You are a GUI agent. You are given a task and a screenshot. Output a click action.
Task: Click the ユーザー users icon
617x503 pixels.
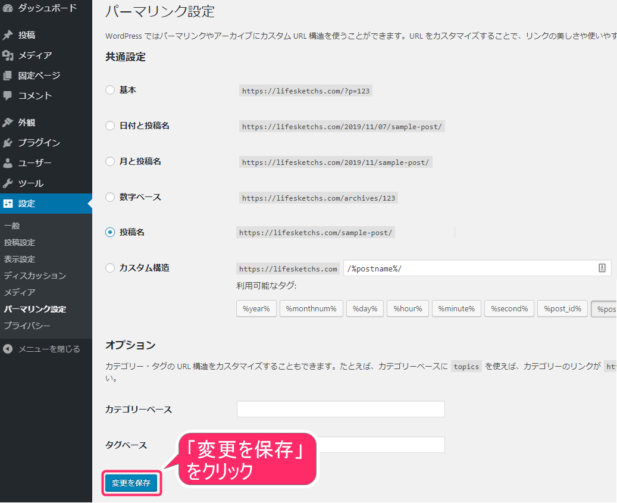pos(8,163)
